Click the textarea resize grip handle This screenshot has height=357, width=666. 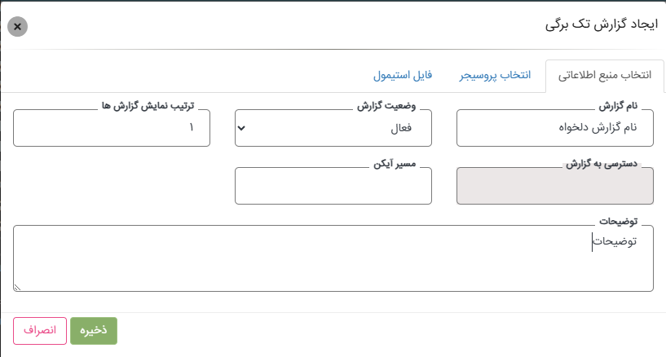coord(17,288)
